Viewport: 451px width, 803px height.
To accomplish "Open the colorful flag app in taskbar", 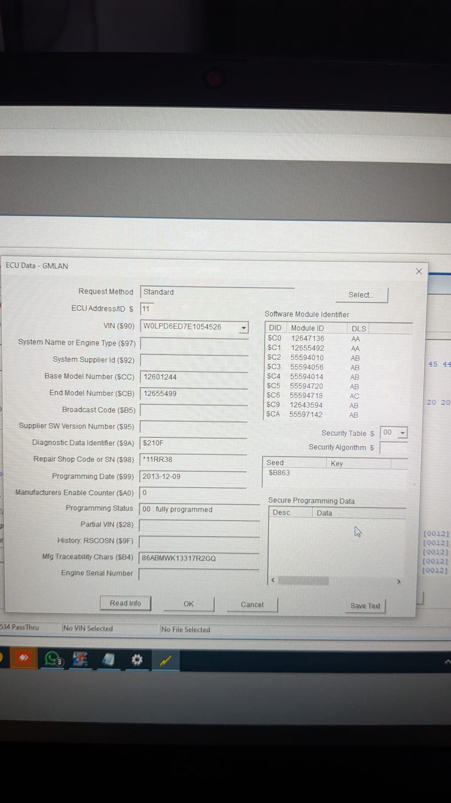I will [80, 660].
